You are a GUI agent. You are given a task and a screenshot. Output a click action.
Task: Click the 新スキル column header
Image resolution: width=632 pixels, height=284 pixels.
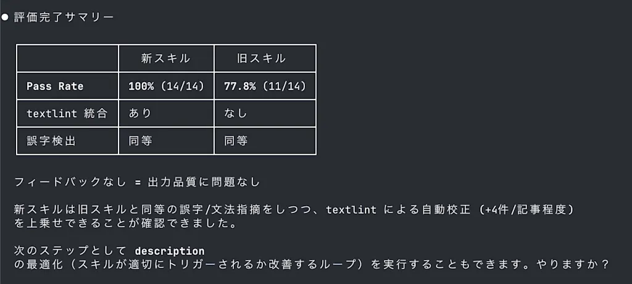click(165, 59)
